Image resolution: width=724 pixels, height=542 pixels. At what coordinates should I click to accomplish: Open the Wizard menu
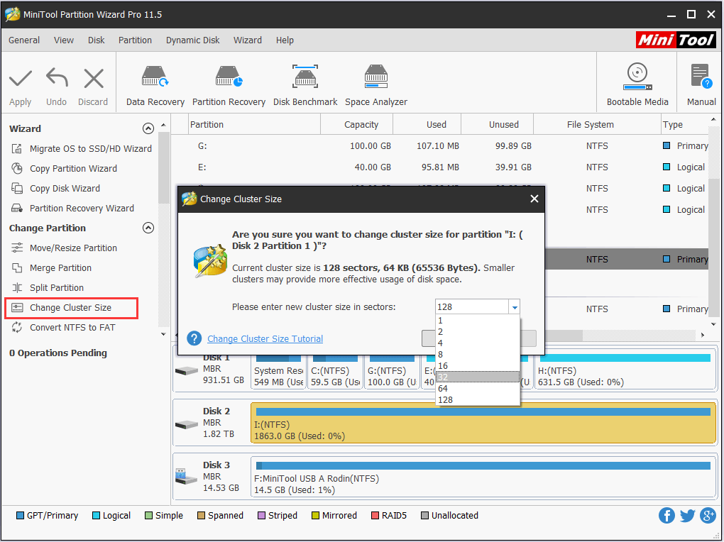pos(248,40)
